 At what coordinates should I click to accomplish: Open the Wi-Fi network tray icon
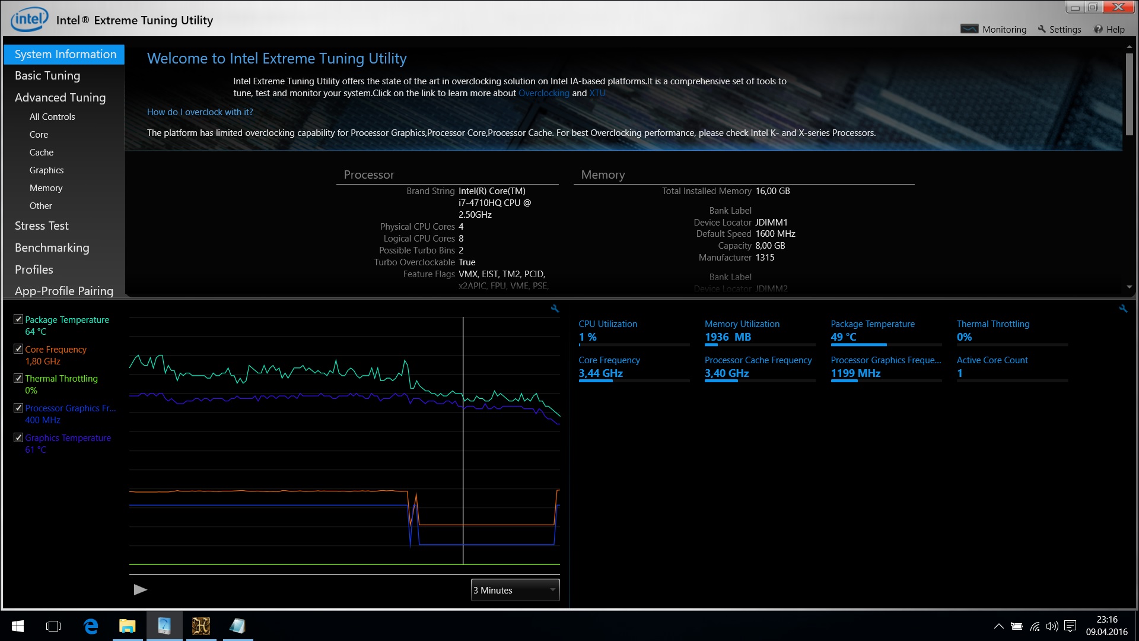(1035, 626)
